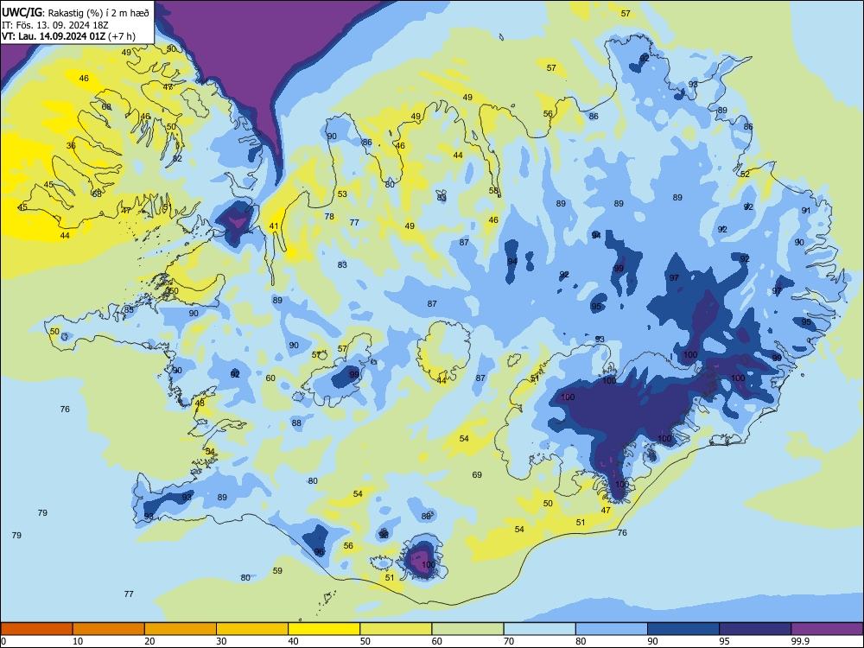Click the humidity value 69 on the map

click(x=477, y=475)
